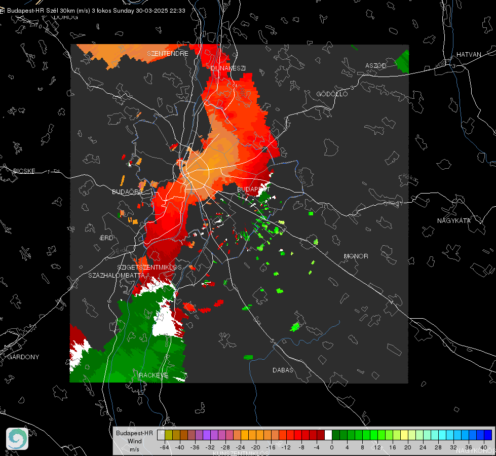Click the SZÁZHALOMBATTA city label
Viewport: 496px width, 456px height.
coord(117,275)
